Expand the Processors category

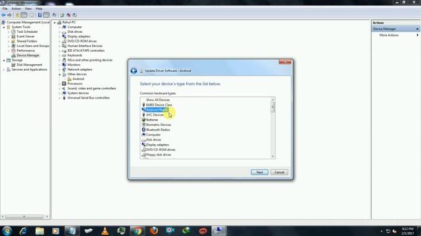(60, 84)
